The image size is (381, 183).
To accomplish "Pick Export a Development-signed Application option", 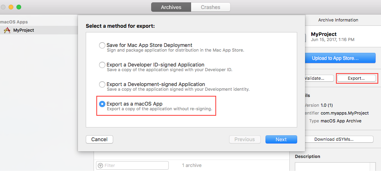I will point(102,84).
